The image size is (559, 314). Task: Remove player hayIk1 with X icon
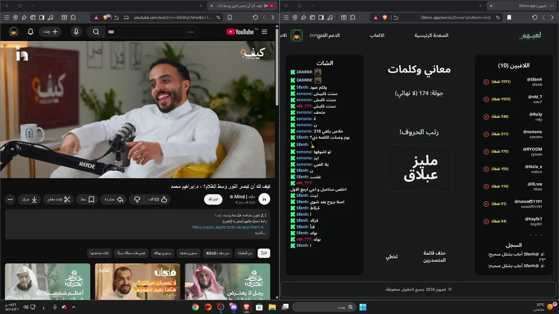point(486,222)
